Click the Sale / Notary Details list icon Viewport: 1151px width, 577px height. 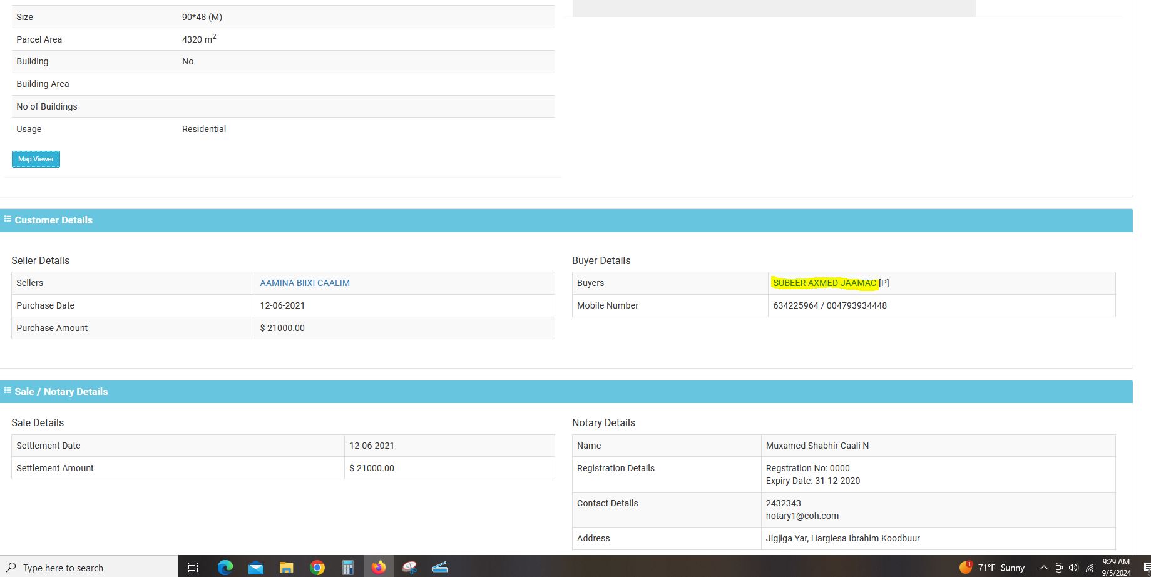point(8,391)
